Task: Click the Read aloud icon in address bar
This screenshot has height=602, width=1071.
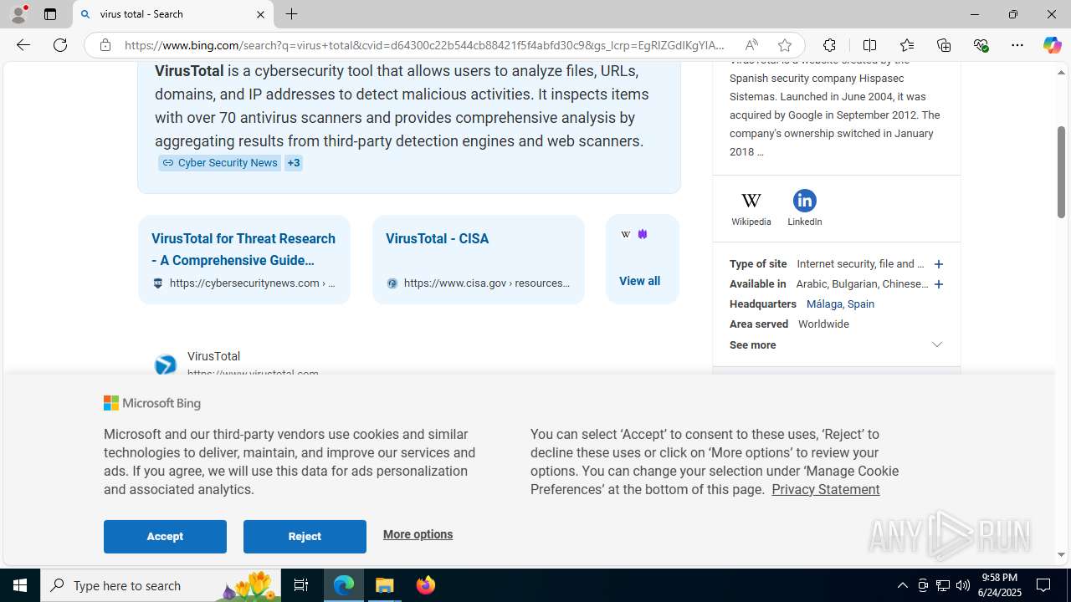Action: tap(751, 45)
